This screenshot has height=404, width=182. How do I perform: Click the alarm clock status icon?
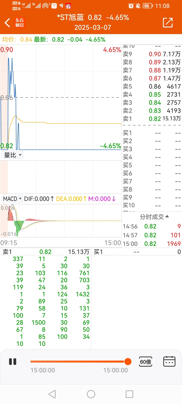[131, 6]
